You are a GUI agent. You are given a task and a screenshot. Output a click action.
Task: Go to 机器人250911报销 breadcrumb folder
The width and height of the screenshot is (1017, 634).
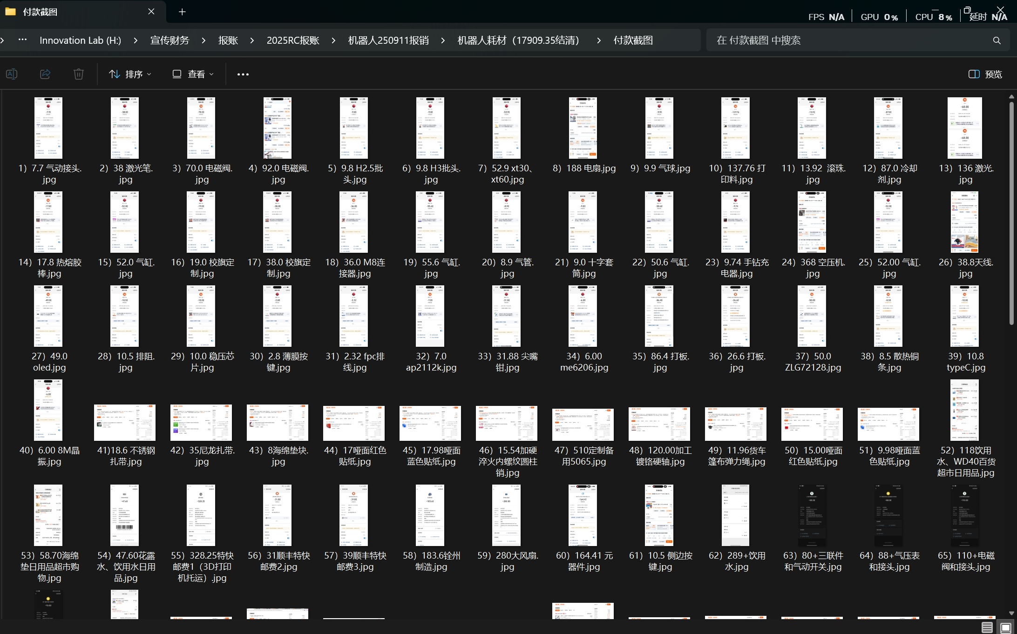[388, 40]
